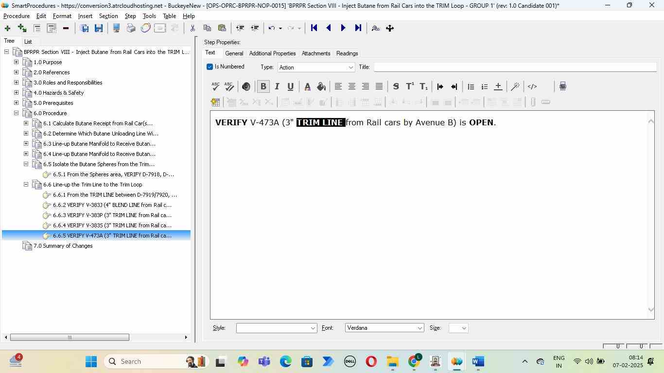This screenshot has width=664, height=373.
Task: Open the Tools menu
Action: point(149,16)
